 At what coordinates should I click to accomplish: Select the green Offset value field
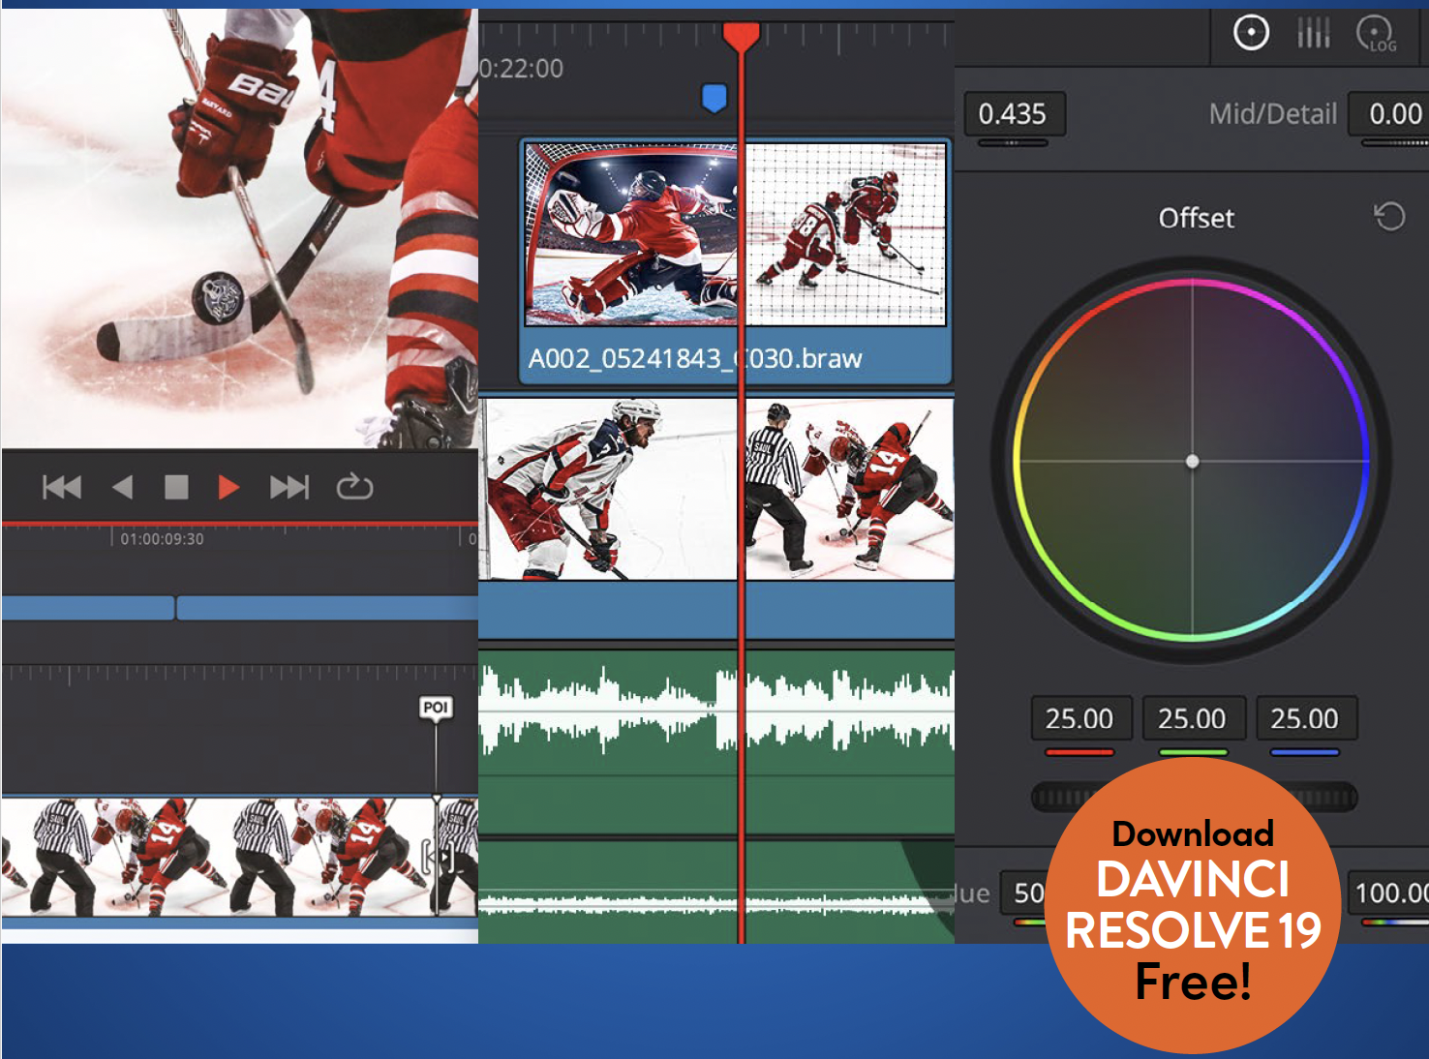(x=1192, y=719)
